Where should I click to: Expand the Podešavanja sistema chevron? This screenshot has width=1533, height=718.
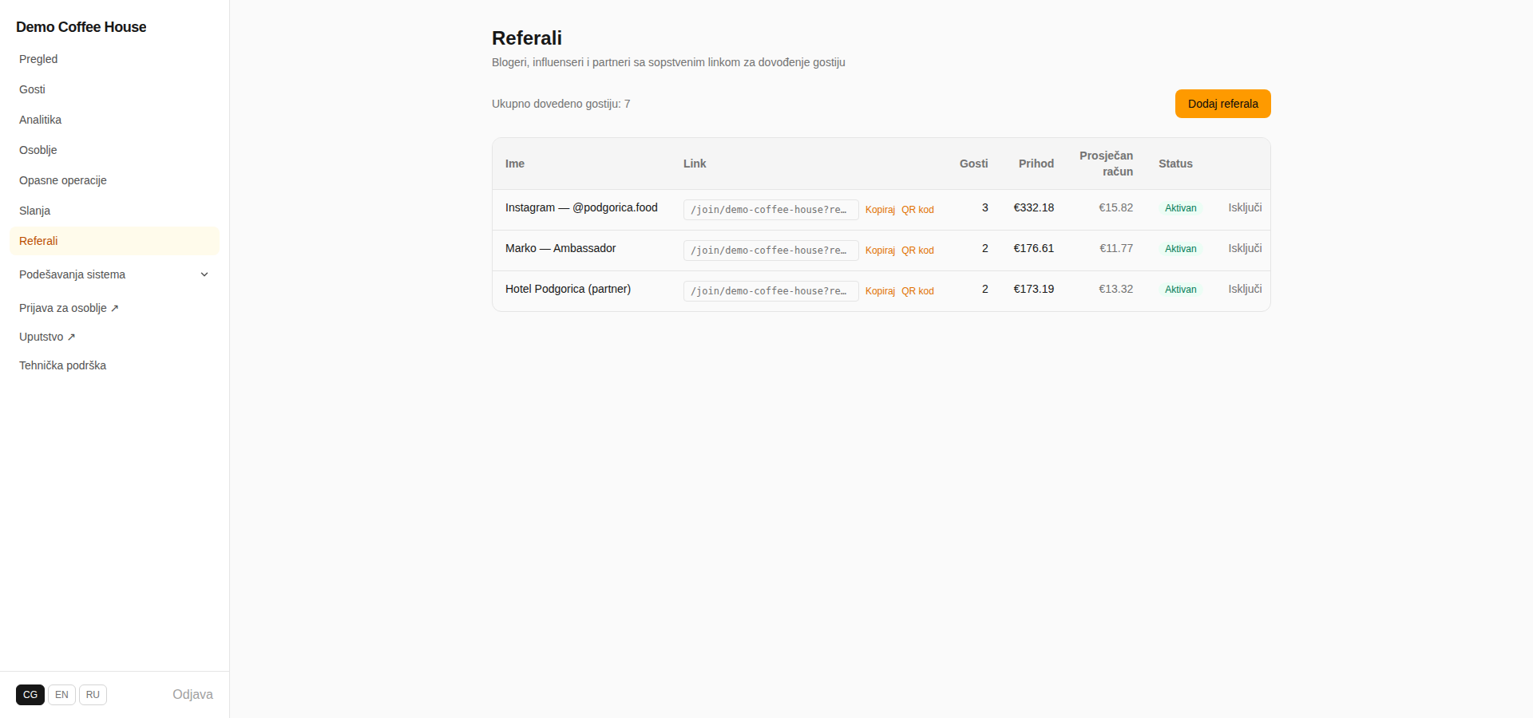tap(204, 274)
